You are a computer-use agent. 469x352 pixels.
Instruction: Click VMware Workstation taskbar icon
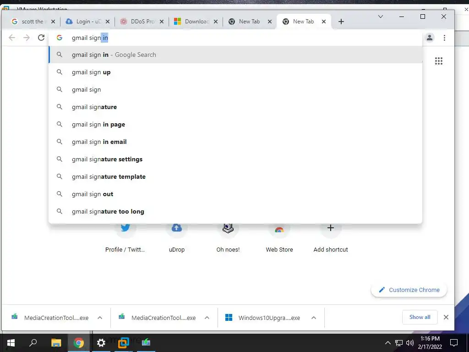click(x=124, y=343)
